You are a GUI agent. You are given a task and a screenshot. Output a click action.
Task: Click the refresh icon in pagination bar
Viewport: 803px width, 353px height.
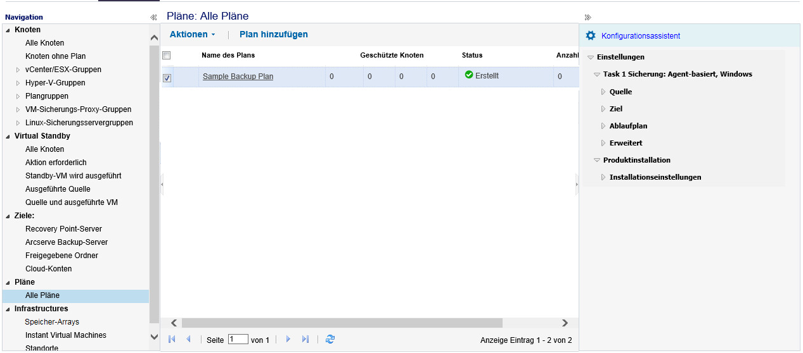[x=330, y=340]
